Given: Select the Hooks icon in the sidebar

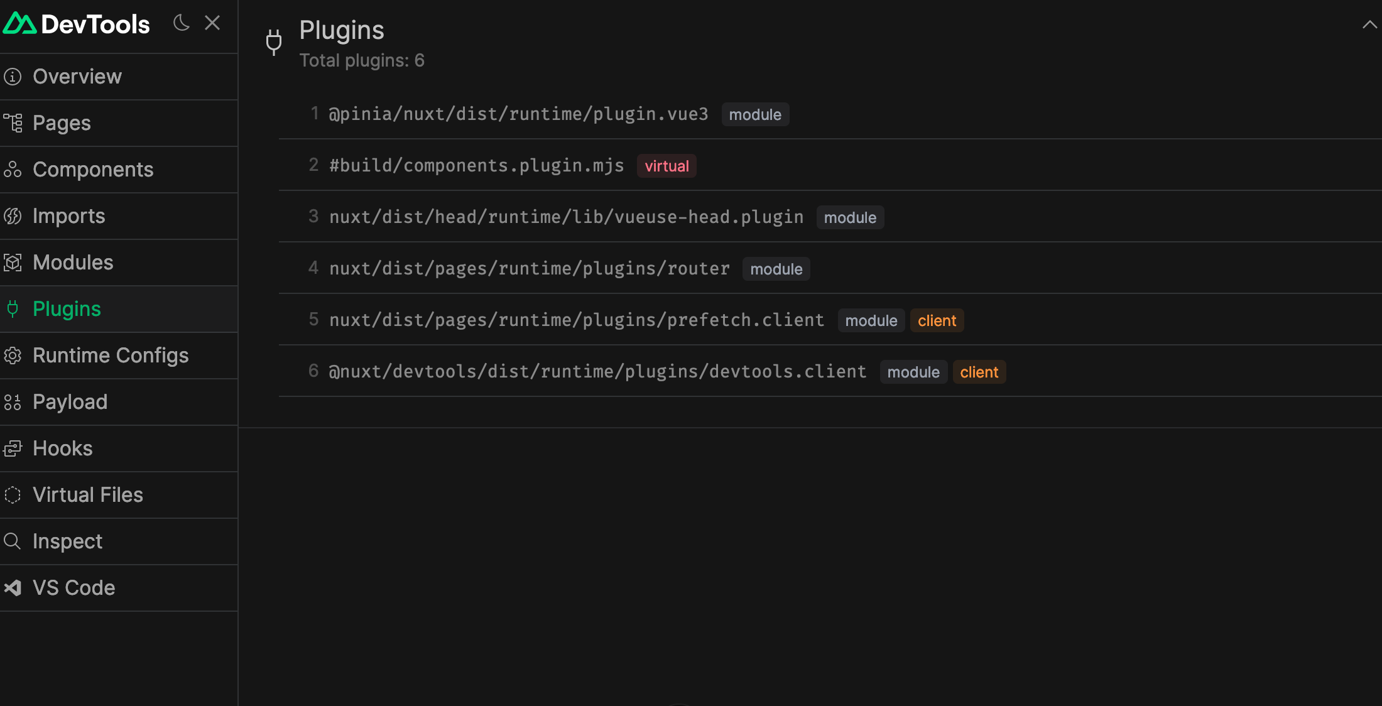Looking at the screenshot, I should (x=13, y=448).
